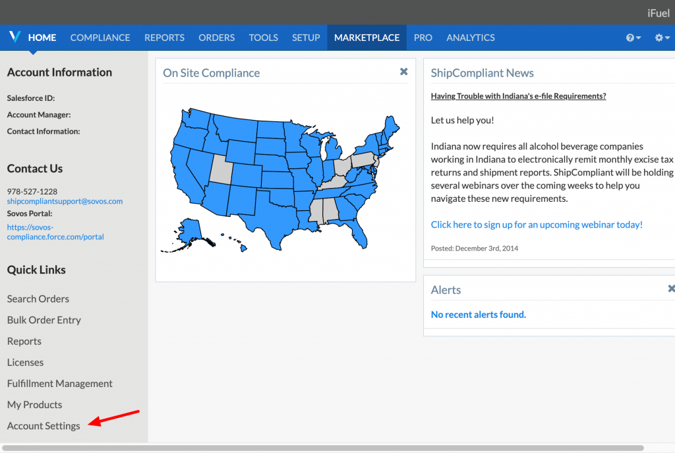The width and height of the screenshot is (675, 453).
Task: Click the ShipCompliant V logo
Action: click(15, 37)
